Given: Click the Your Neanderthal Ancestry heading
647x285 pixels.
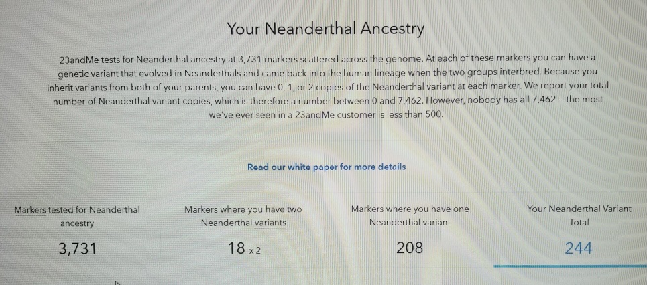Looking at the screenshot, I should point(326,29).
